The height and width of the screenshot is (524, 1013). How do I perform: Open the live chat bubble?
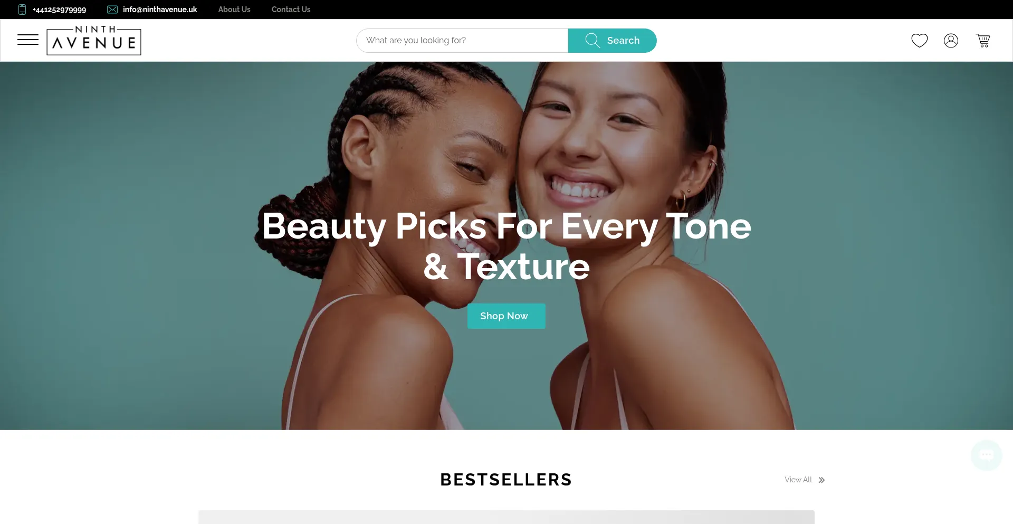pyautogui.click(x=987, y=455)
